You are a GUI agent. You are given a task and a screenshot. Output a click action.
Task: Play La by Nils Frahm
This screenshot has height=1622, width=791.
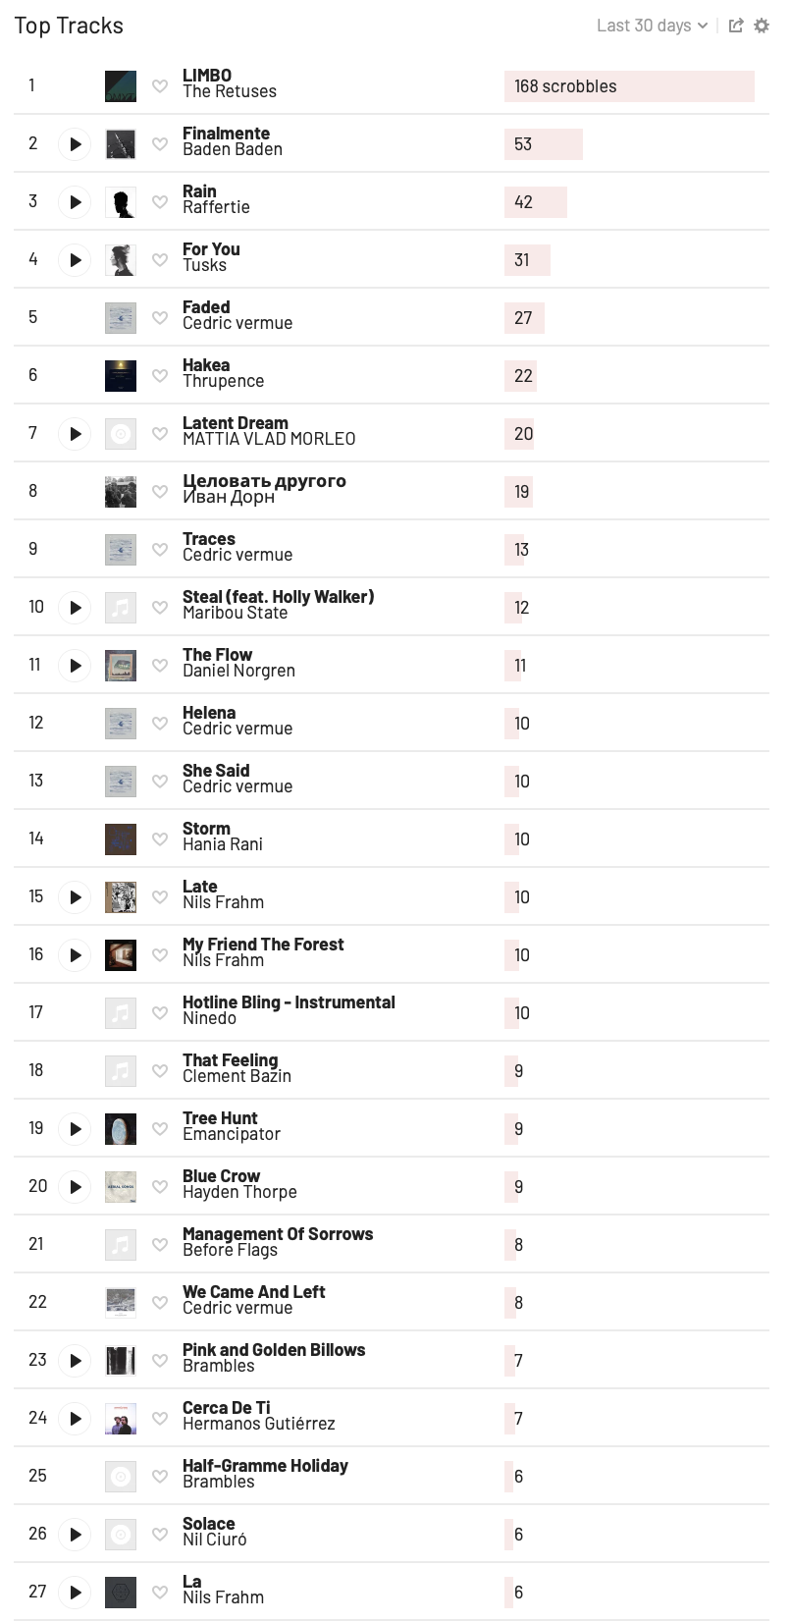75,1593
